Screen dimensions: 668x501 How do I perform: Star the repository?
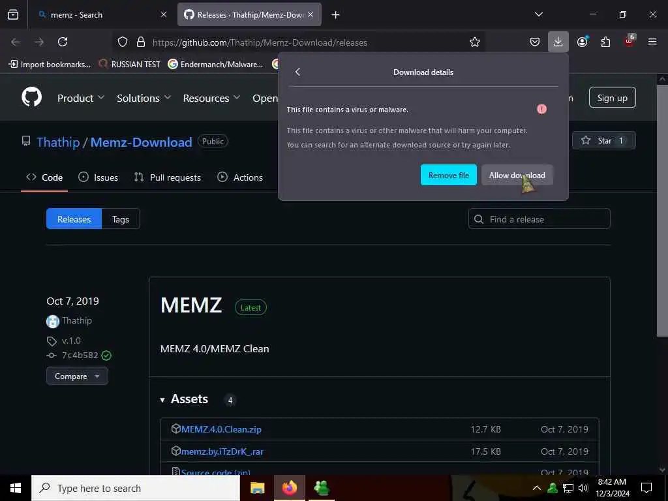603,140
